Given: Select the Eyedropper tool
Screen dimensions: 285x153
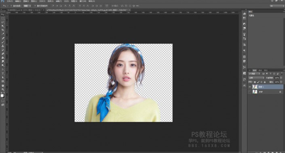Looking at the screenshot, I should [x=3, y=34].
